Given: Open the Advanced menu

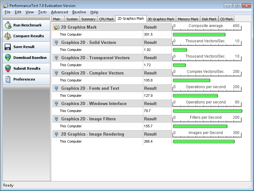Looking at the screenshot, I should coord(59,12).
